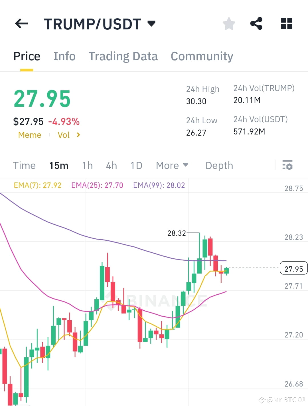308x406 pixels.
Task: Tap the current price label 27.95 on chart
Action: [x=293, y=268]
